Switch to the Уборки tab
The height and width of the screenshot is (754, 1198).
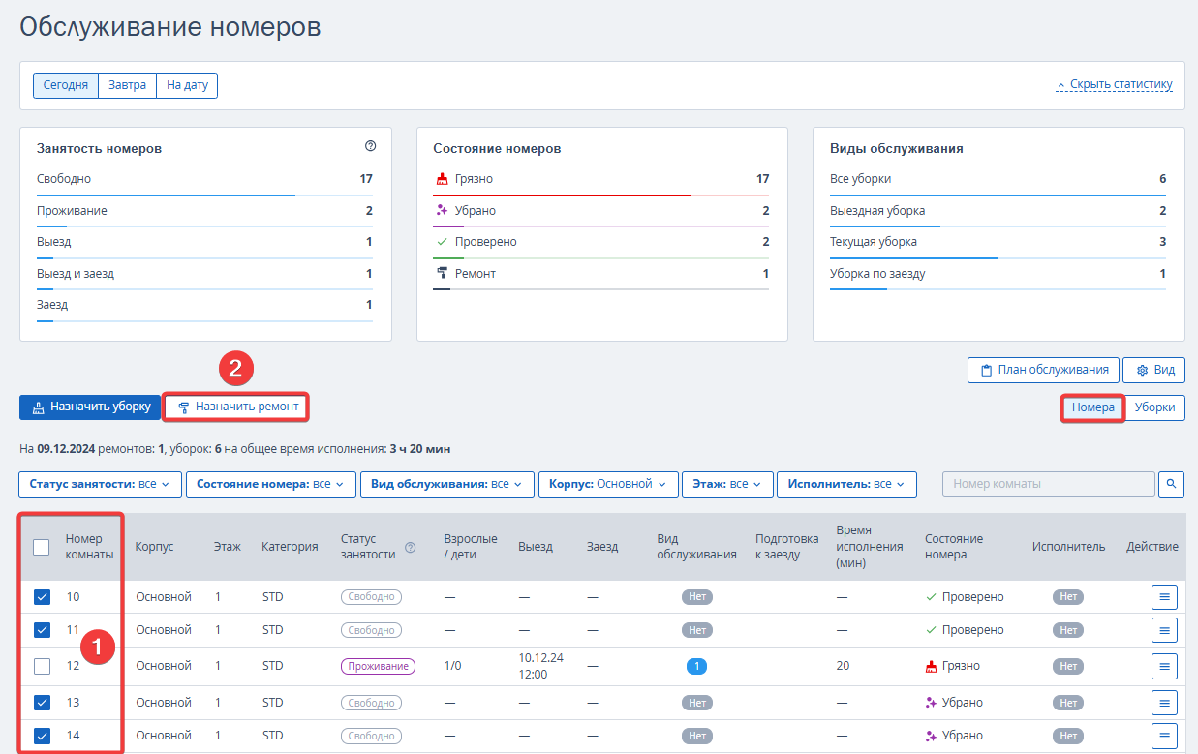click(1154, 407)
